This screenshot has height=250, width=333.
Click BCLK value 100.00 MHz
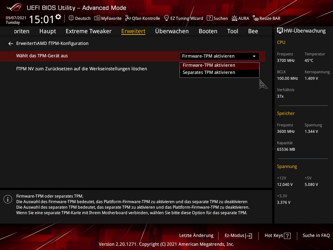point(287,78)
